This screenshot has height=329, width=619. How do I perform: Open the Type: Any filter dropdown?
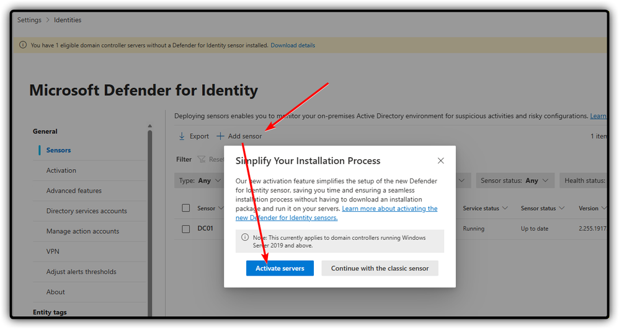pyautogui.click(x=199, y=181)
